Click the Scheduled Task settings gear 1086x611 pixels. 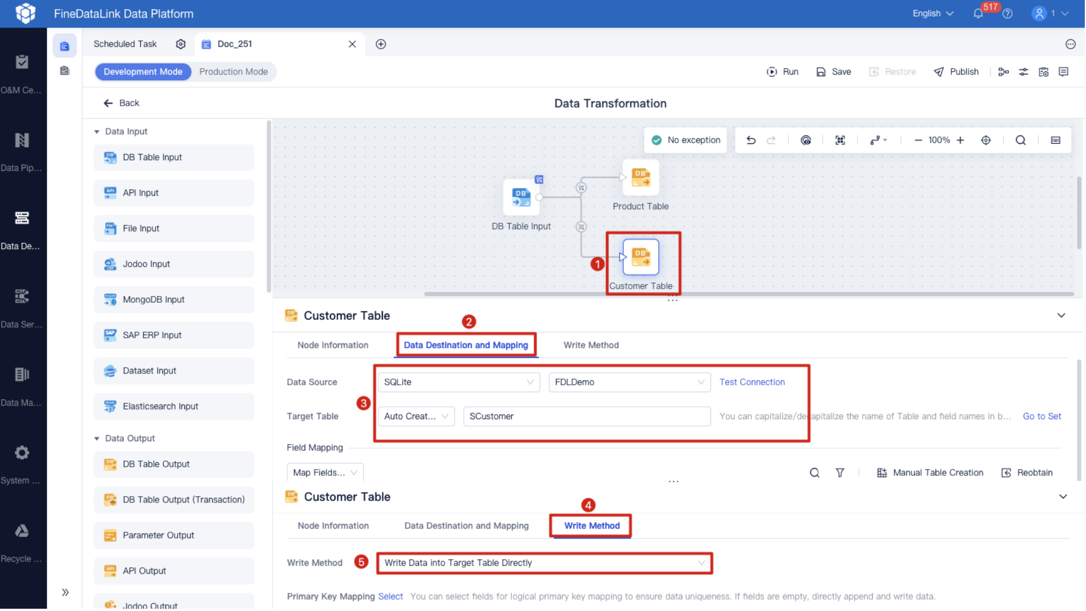(x=180, y=44)
